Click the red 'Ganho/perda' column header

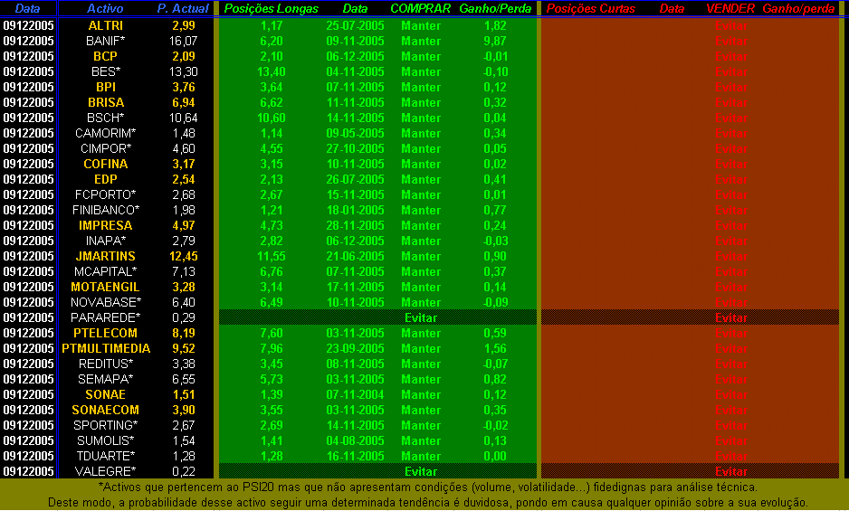(798, 9)
